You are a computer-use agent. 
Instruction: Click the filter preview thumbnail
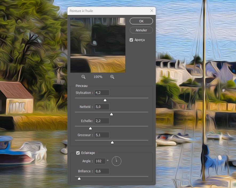click(x=98, y=45)
